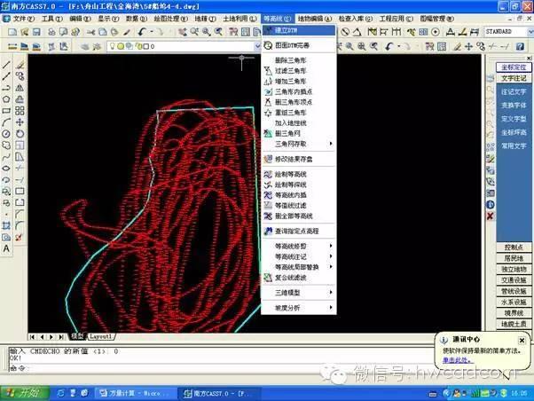
Task: Select the rectangle drawing tool
Action: click(x=6, y=111)
